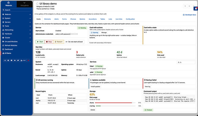This screenshot has height=116, width=198.
Task: Focus the sidebar Search field
Action: [x=17, y=10]
